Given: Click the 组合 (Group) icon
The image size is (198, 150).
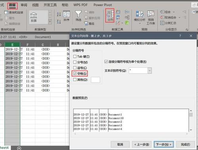Looking at the screenshot, I should 162,12.
